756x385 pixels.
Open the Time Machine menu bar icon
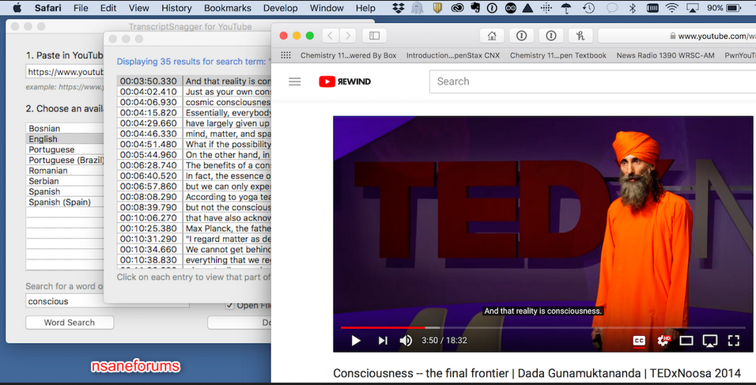click(x=588, y=8)
